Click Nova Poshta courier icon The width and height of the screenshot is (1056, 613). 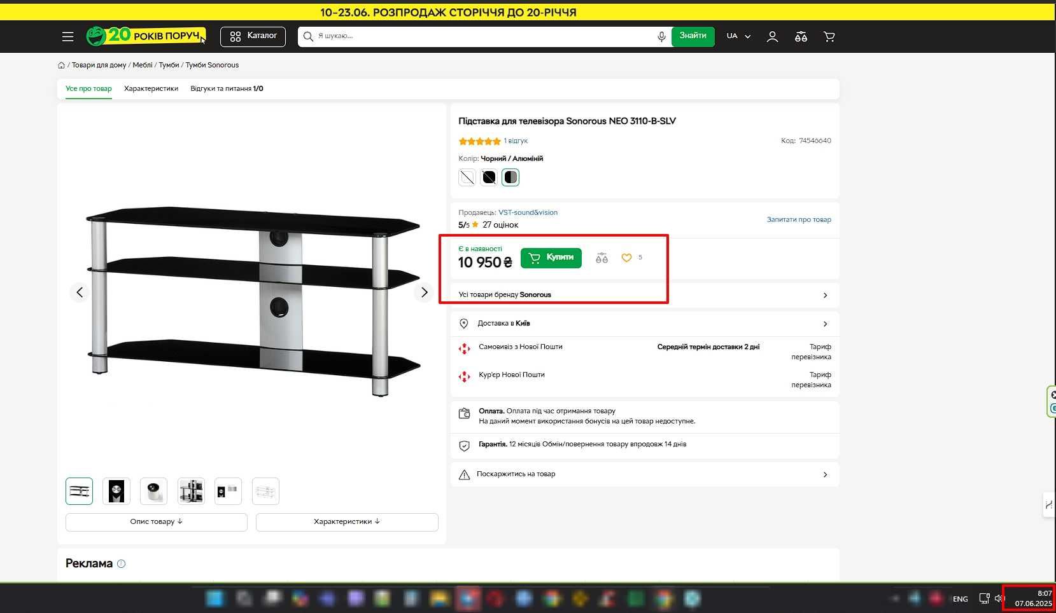[x=465, y=376]
